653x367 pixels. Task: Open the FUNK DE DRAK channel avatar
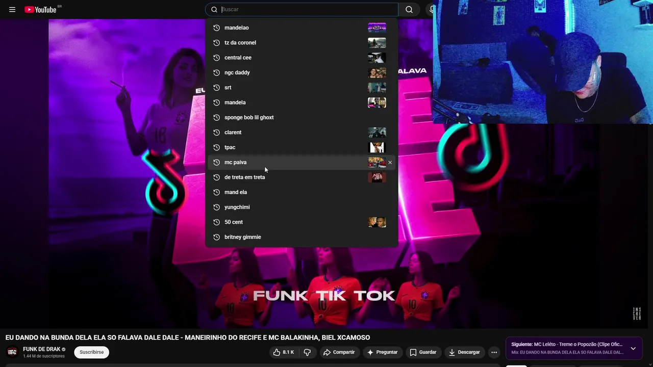point(12,352)
